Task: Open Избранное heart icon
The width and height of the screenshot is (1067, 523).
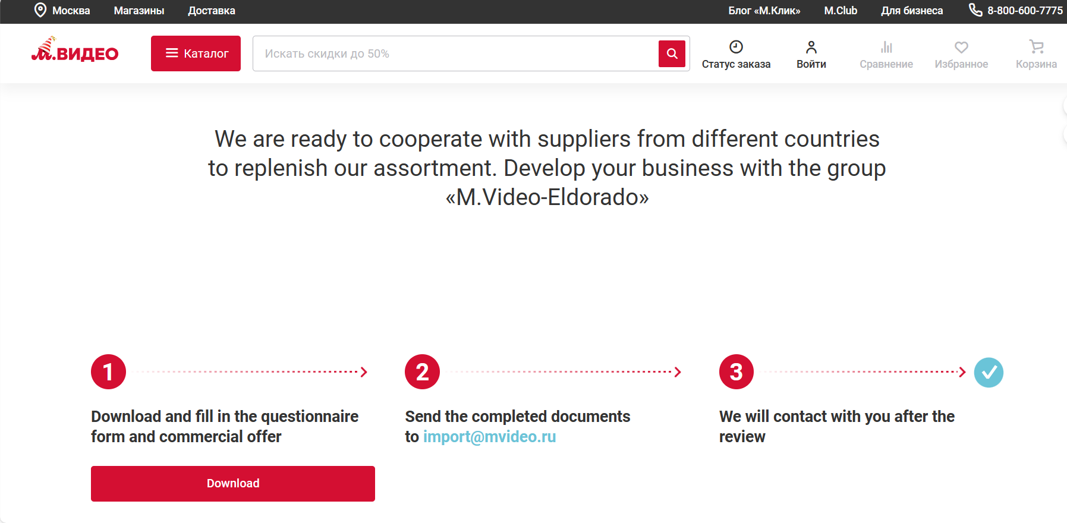Action: [x=961, y=47]
